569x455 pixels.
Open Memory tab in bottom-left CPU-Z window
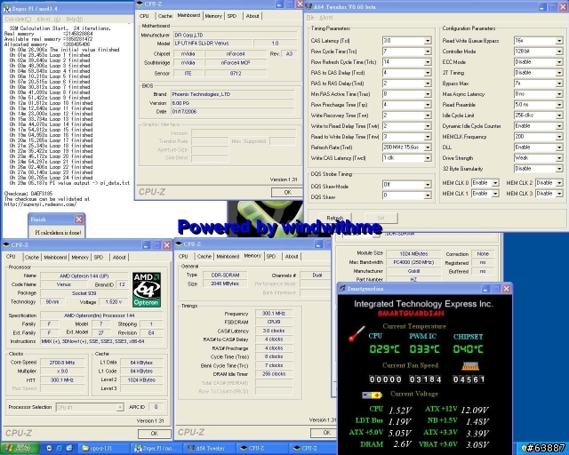(x=80, y=257)
